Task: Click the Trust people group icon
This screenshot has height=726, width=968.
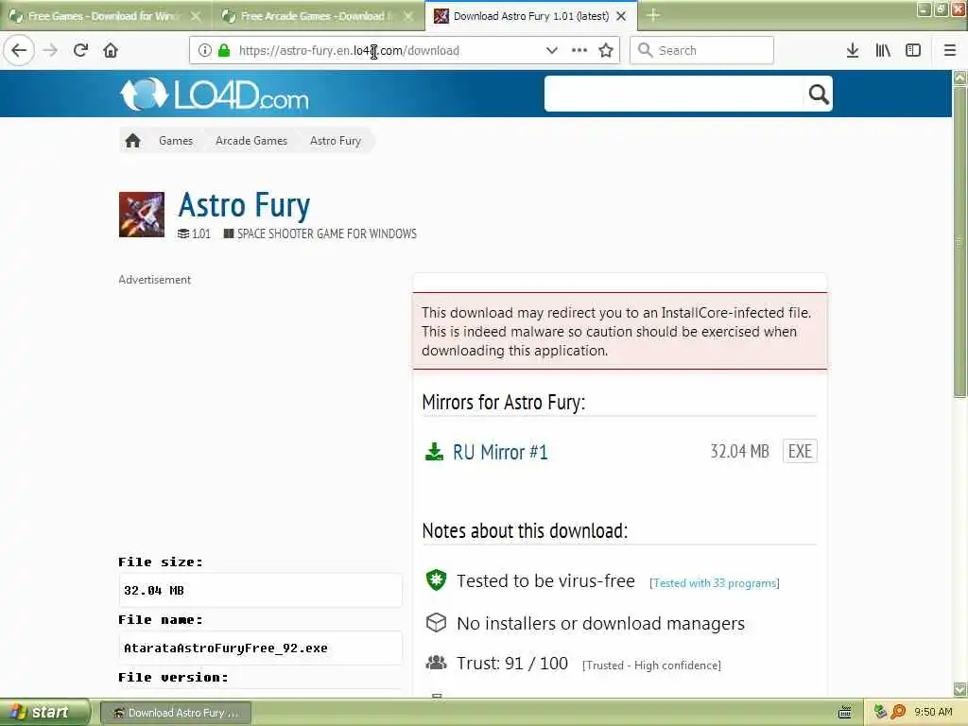Action: (436, 663)
